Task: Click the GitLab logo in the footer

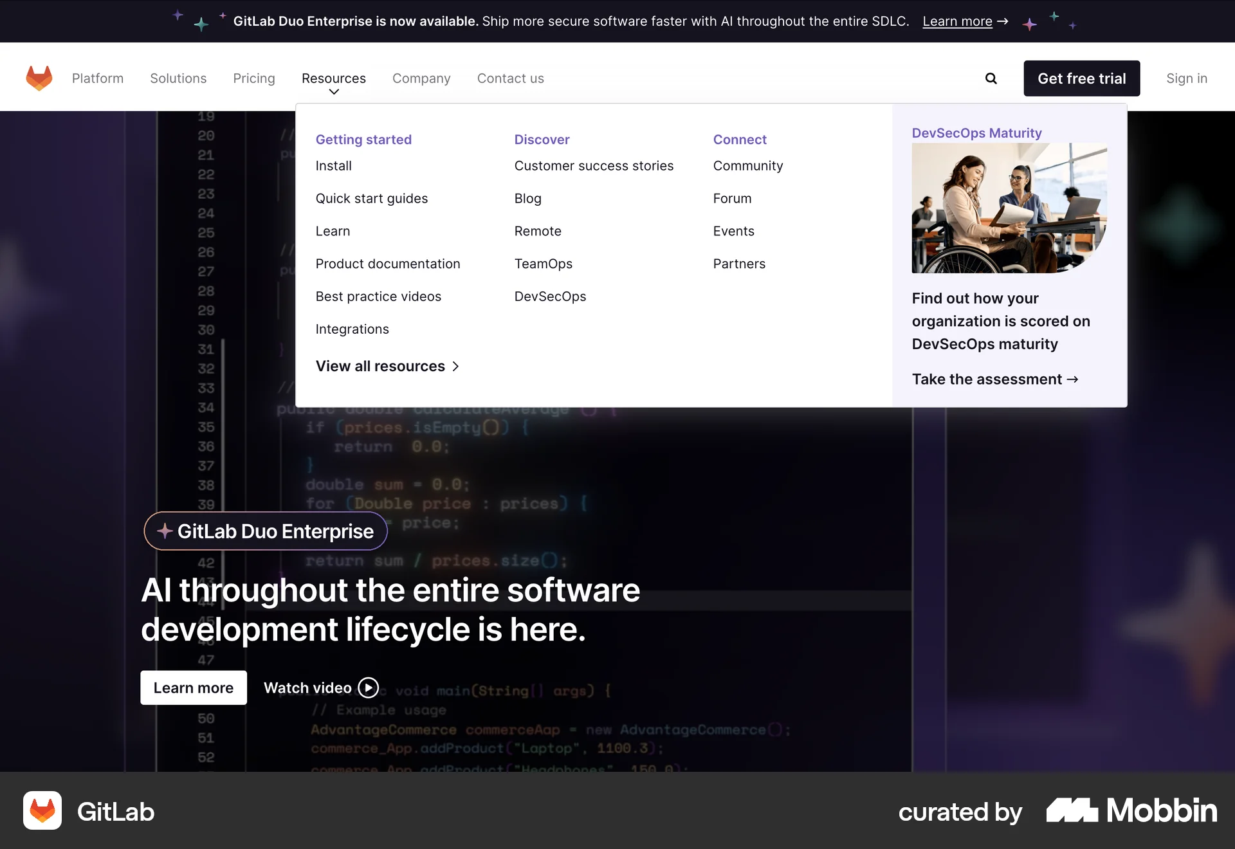Action: [42, 811]
